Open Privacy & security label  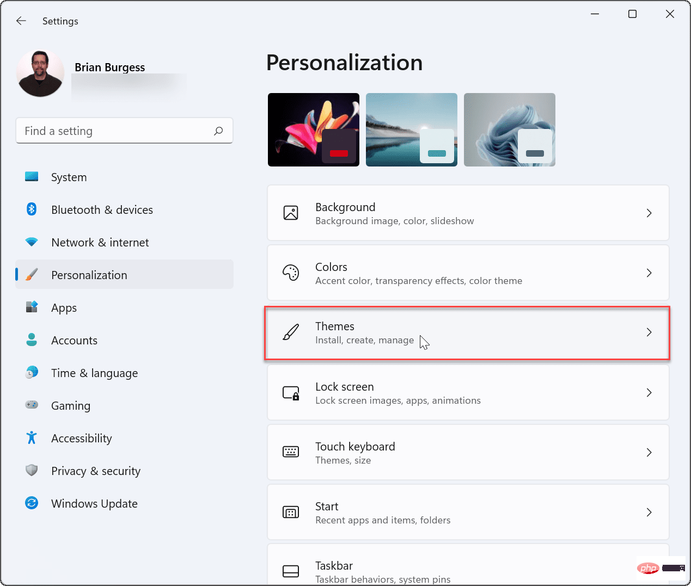click(96, 471)
